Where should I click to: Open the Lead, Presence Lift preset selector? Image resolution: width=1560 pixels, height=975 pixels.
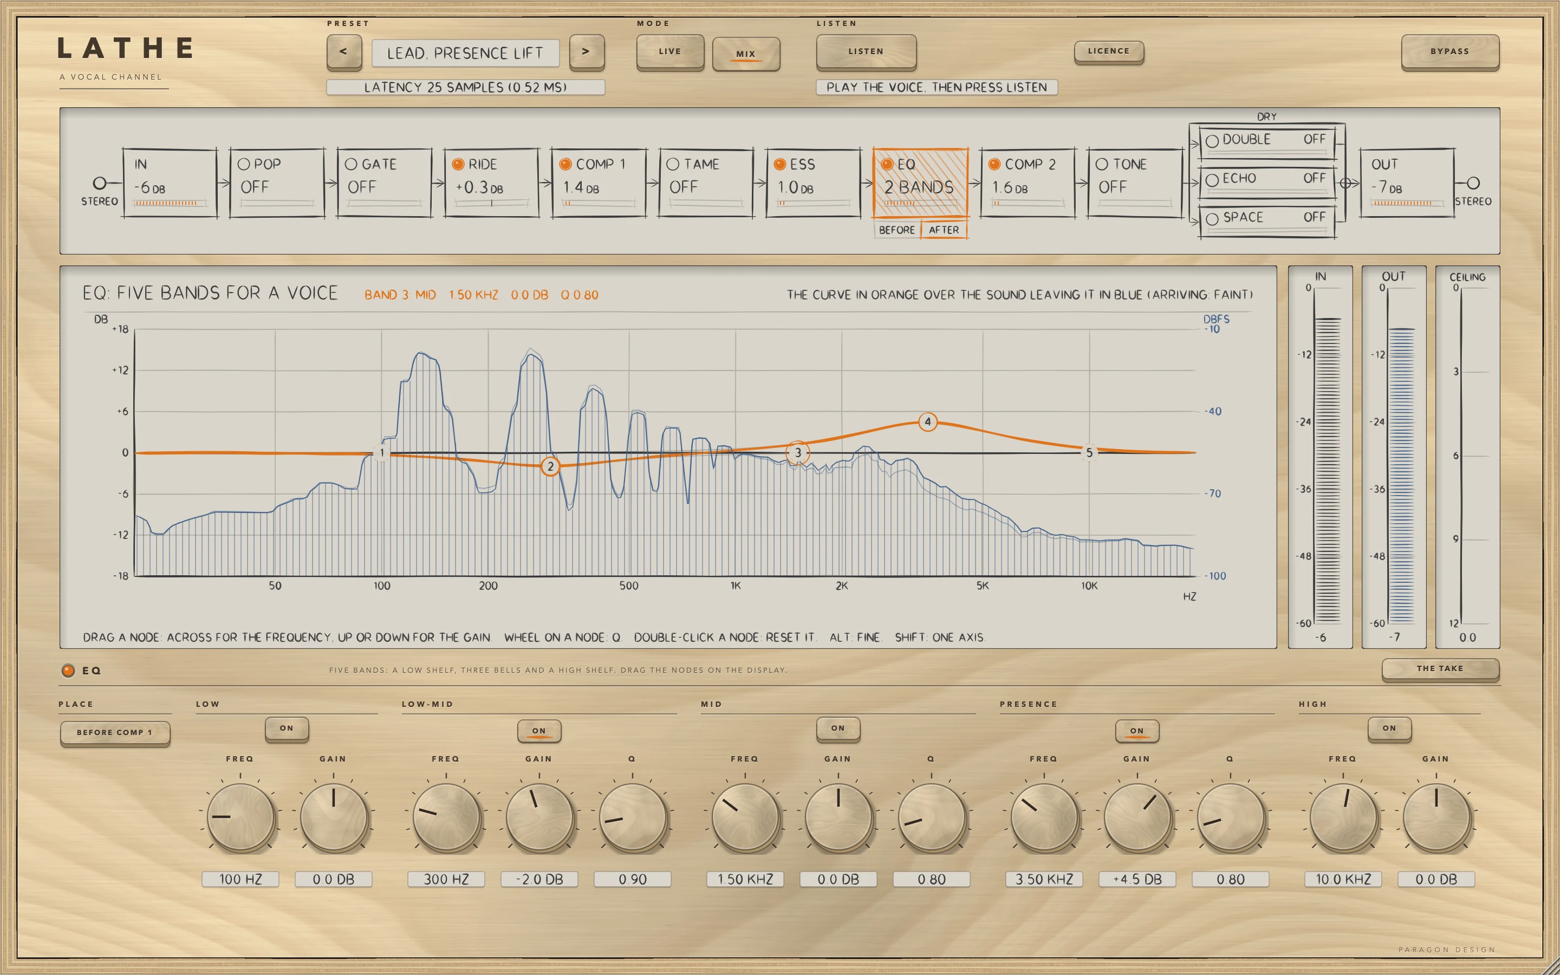coord(465,53)
